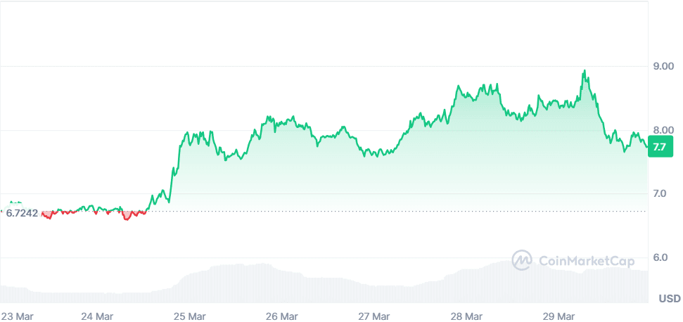Click the green 7.7 current price tag
683x322 pixels.
point(660,148)
